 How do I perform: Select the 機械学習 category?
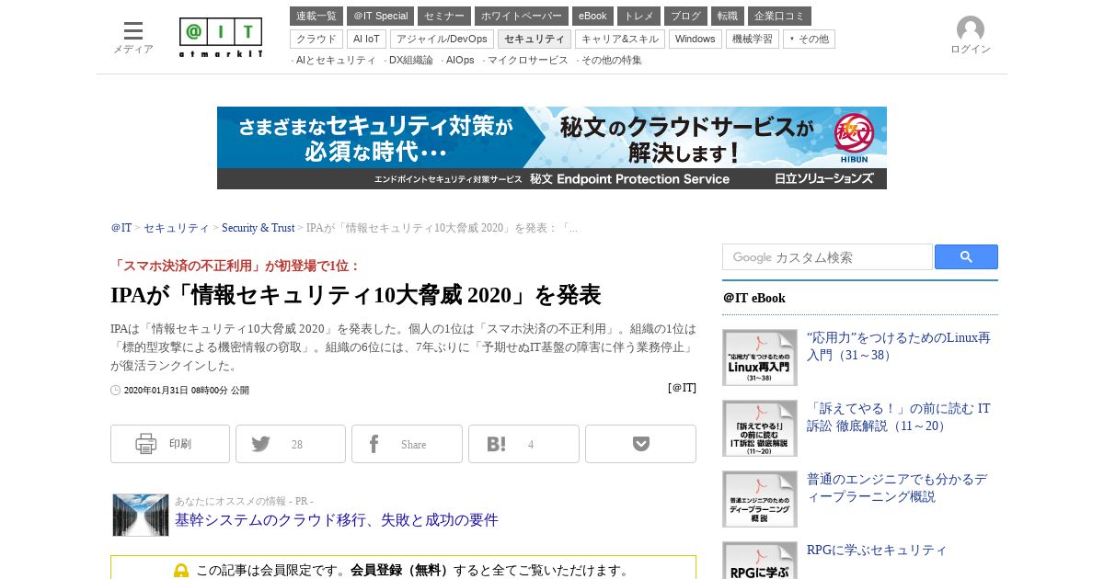[x=753, y=39]
